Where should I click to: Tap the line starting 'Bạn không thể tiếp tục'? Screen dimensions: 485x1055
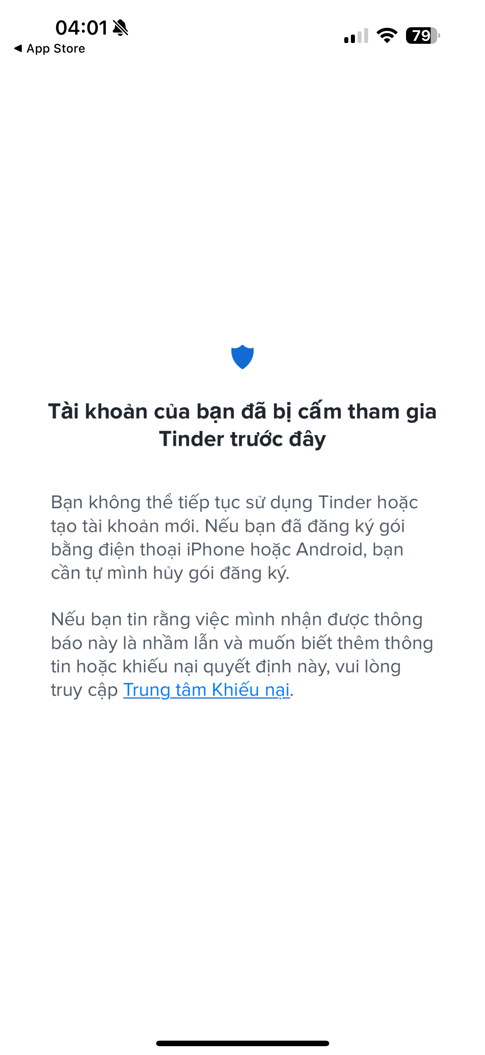pos(234,502)
